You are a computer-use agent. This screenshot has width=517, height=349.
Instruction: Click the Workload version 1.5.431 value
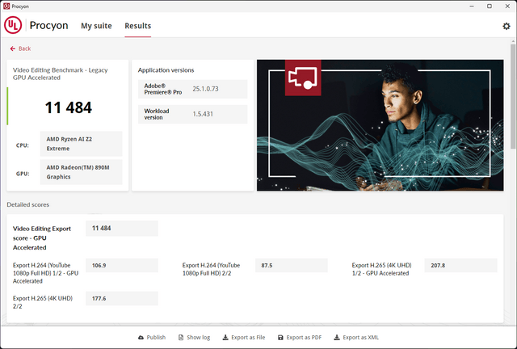click(203, 114)
